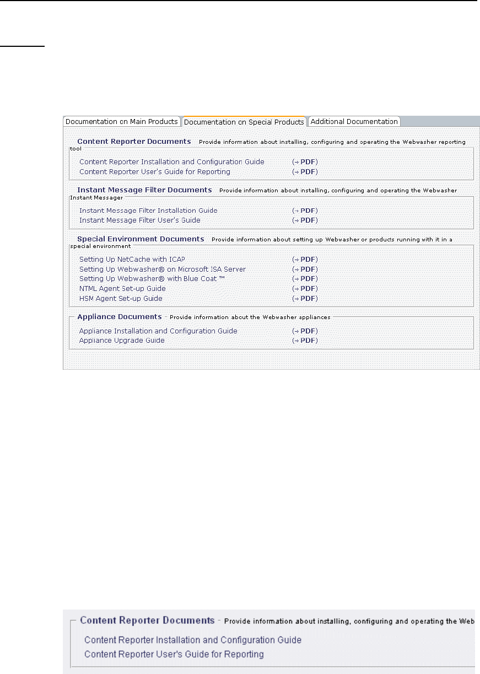
Task: Click Appliance Installation and Configuration Guide title
Action: (158, 331)
